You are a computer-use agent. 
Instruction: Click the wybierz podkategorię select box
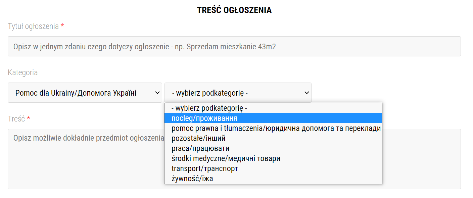pos(238,93)
